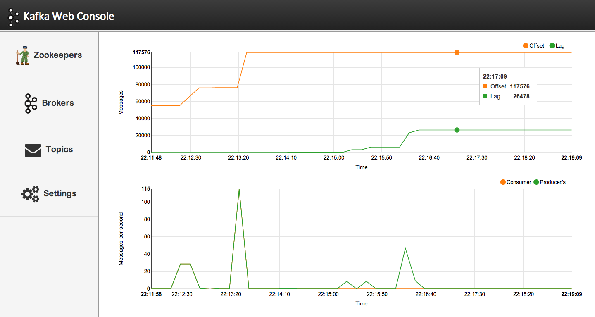Click the orange Offset square in tooltip
The image size is (595, 317).
click(485, 86)
